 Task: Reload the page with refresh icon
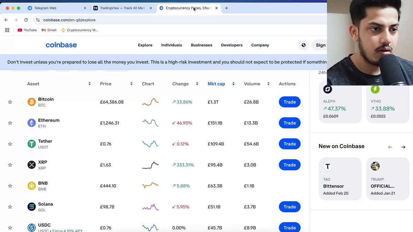26,20
